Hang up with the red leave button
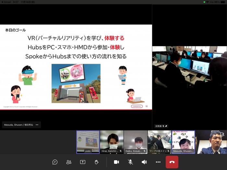The width and height of the screenshot is (227, 170). pyautogui.click(x=172, y=162)
